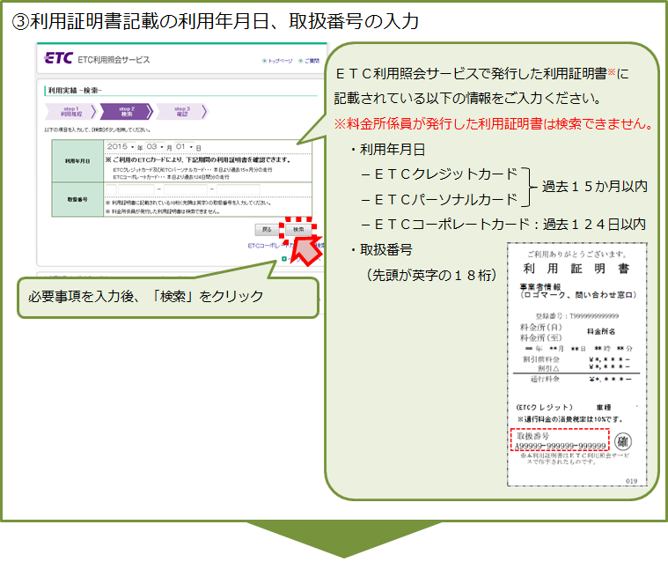Click the third 取扱番号 input field
The width and height of the screenshot is (668, 569).
click(186, 189)
